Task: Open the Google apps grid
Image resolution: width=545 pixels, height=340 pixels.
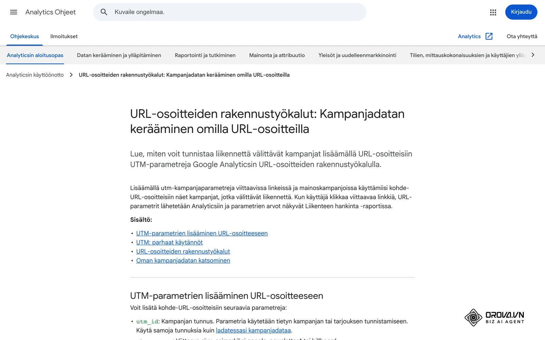Action: (493, 12)
